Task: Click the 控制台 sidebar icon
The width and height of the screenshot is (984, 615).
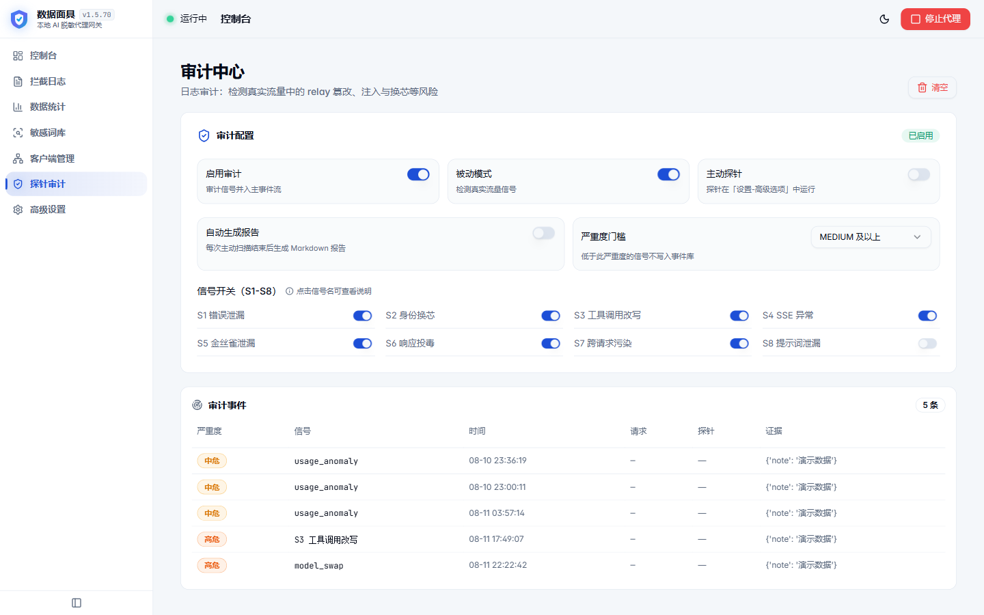Action: coord(18,56)
